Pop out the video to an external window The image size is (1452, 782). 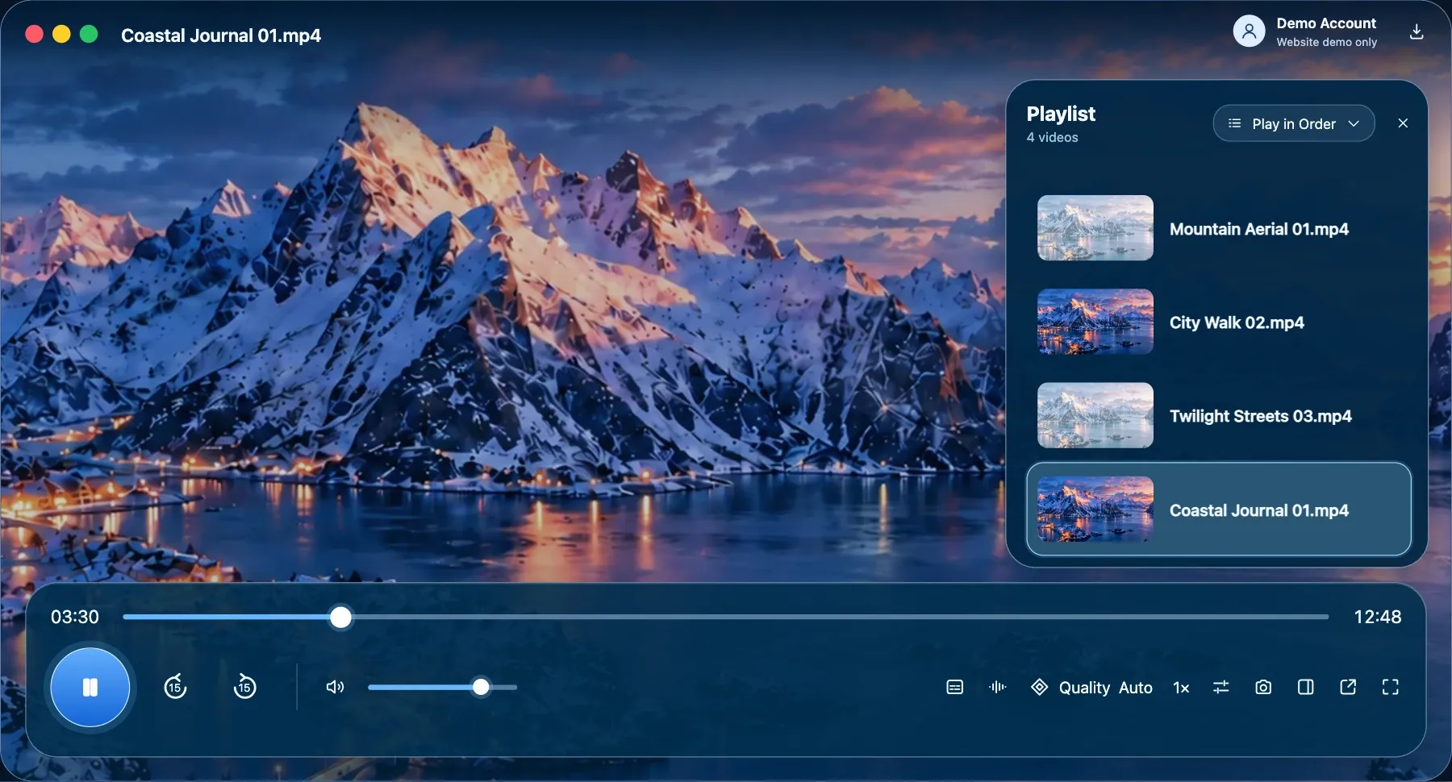point(1348,687)
